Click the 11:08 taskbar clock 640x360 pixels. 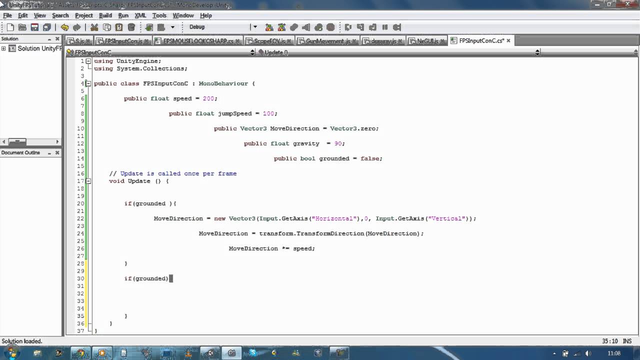point(614,353)
